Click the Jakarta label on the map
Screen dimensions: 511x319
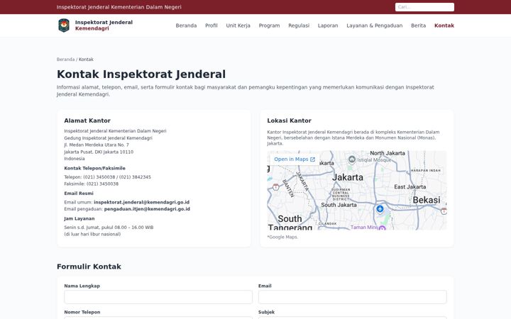click(347, 177)
